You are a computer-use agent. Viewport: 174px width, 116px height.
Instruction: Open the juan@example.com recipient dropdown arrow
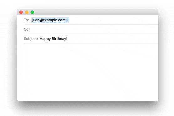point(67,20)
